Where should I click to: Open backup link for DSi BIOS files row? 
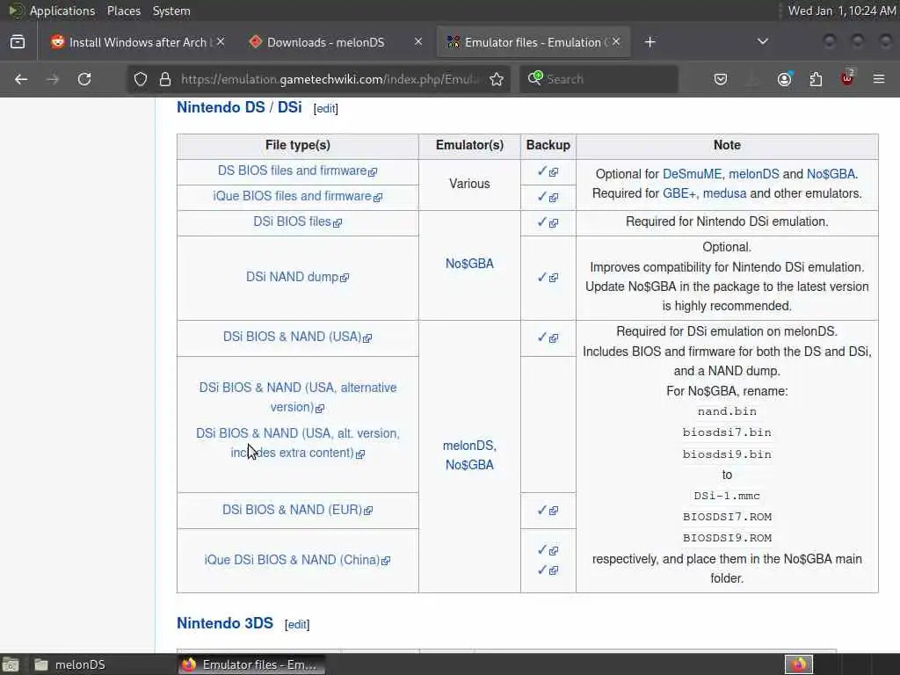[x=548, y=222]
